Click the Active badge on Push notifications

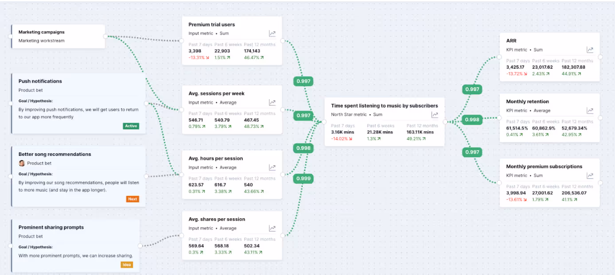[x=131, y=126]
